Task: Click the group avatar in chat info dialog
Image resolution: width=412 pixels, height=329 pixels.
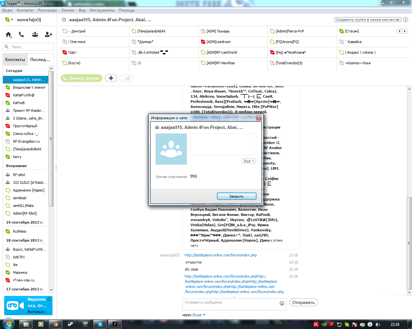Action: click(x=171, y=149)
